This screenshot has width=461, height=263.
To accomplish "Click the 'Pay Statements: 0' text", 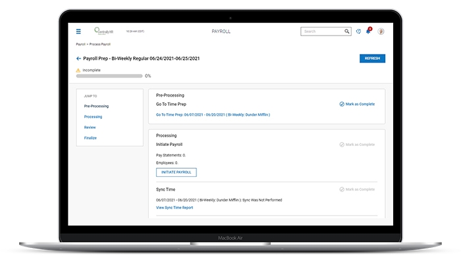I will (171, 155).
